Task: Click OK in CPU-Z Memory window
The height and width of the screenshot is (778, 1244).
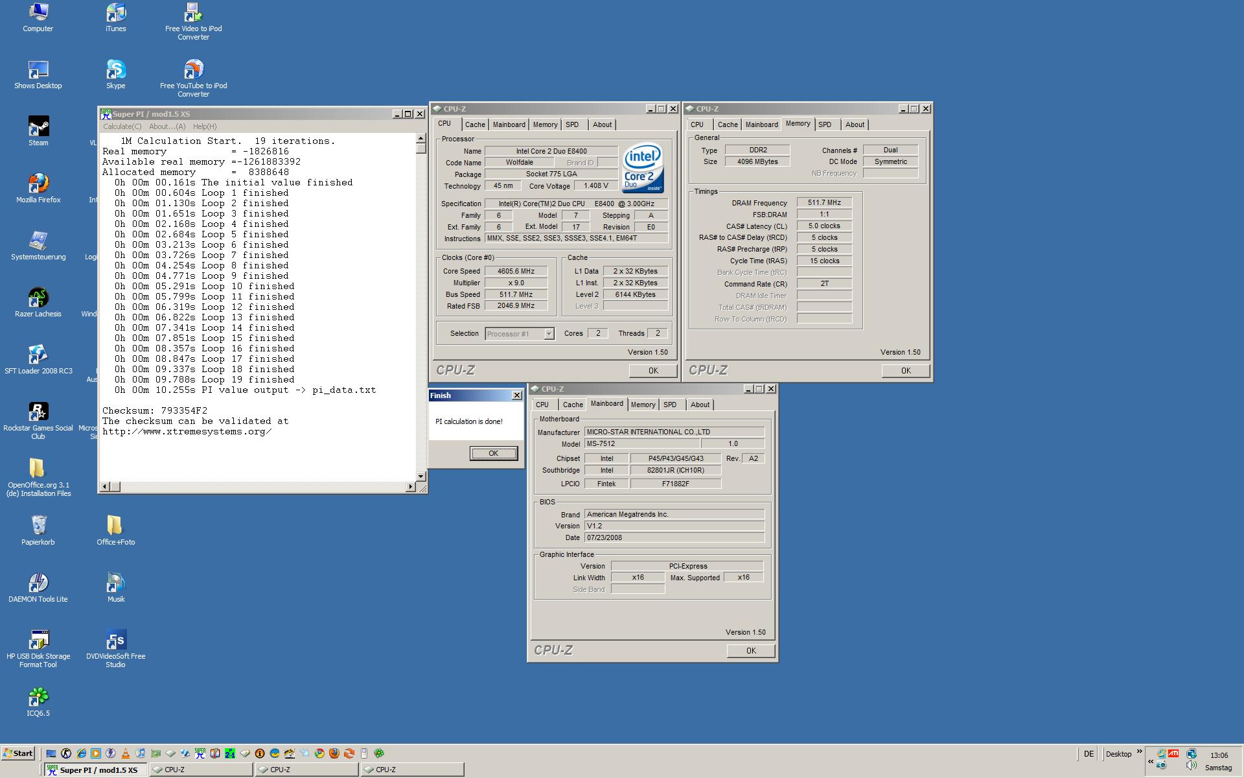Action: [x=905, y=371]
